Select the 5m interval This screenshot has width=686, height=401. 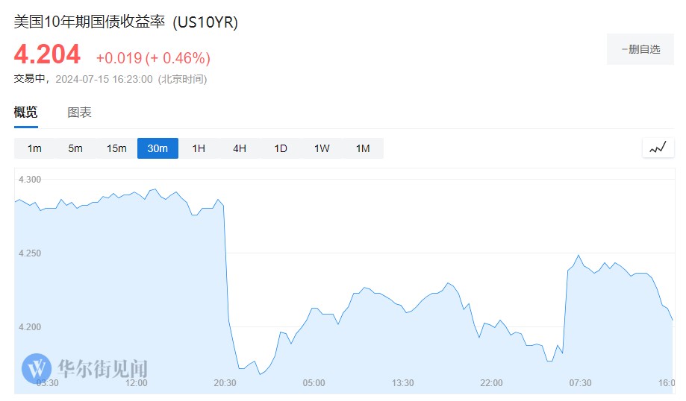(x=75, y=148)
